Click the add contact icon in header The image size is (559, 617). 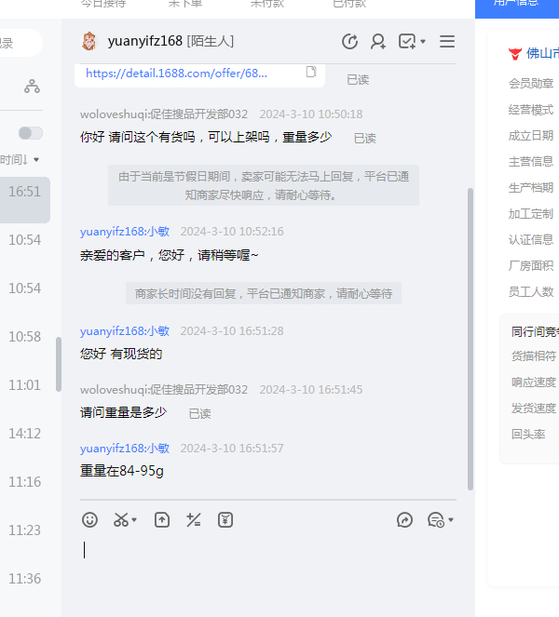pyautogui.click(x=378, y=41)
